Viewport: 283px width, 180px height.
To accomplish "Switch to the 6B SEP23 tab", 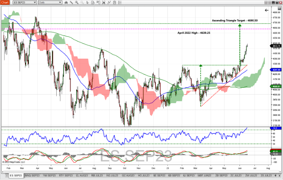I will coord(174,175).
